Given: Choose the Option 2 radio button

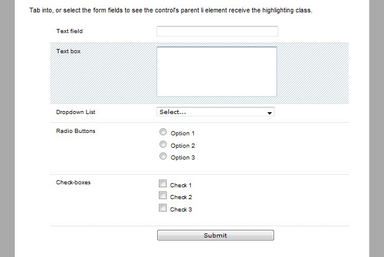Looking at the screenshot, I should coord(163,144).
